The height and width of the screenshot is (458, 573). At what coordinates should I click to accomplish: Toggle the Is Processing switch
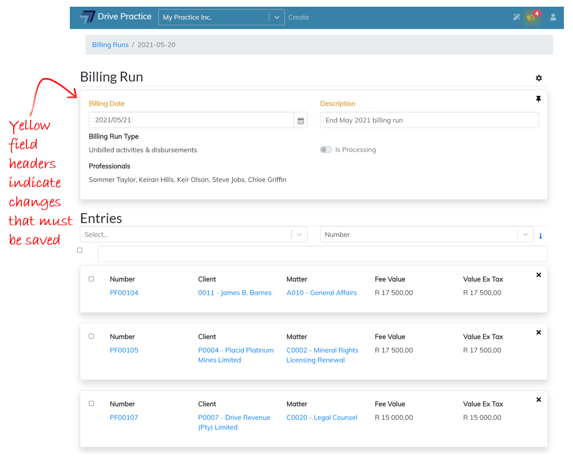tap(326, 150)
